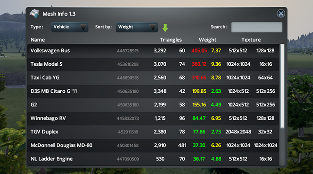Open workshop ID 450301458 for MD-80

128,145
